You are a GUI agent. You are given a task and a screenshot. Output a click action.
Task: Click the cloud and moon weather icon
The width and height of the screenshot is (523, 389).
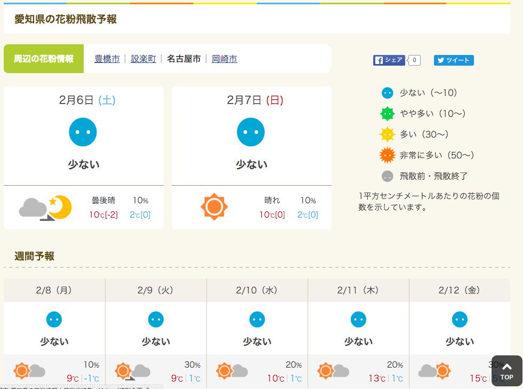coord(45,208)
